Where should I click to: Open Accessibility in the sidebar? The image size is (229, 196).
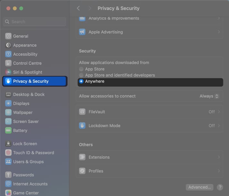click(x=35, y=54)
